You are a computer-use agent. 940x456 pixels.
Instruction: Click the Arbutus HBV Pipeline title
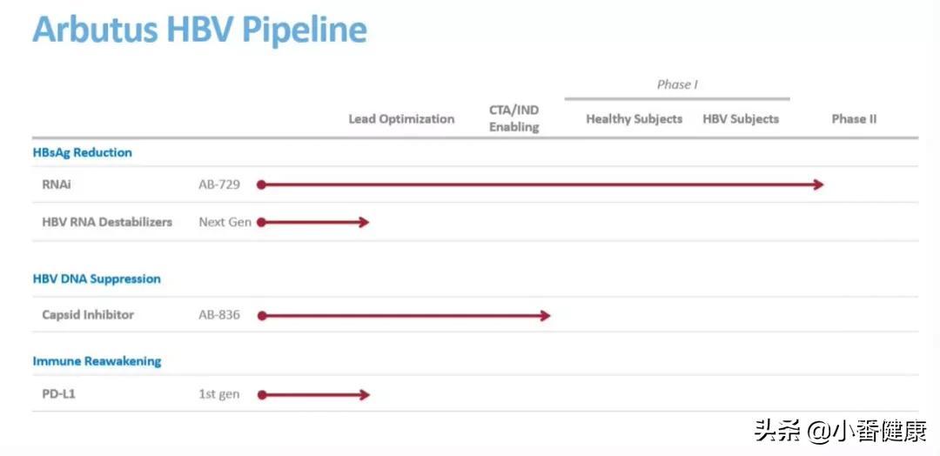pos(199,30)
